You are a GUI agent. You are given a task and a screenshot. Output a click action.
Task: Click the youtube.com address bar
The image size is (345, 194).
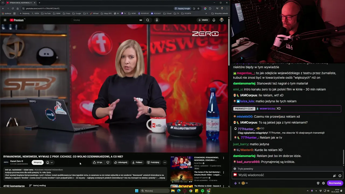coord(97,8)
